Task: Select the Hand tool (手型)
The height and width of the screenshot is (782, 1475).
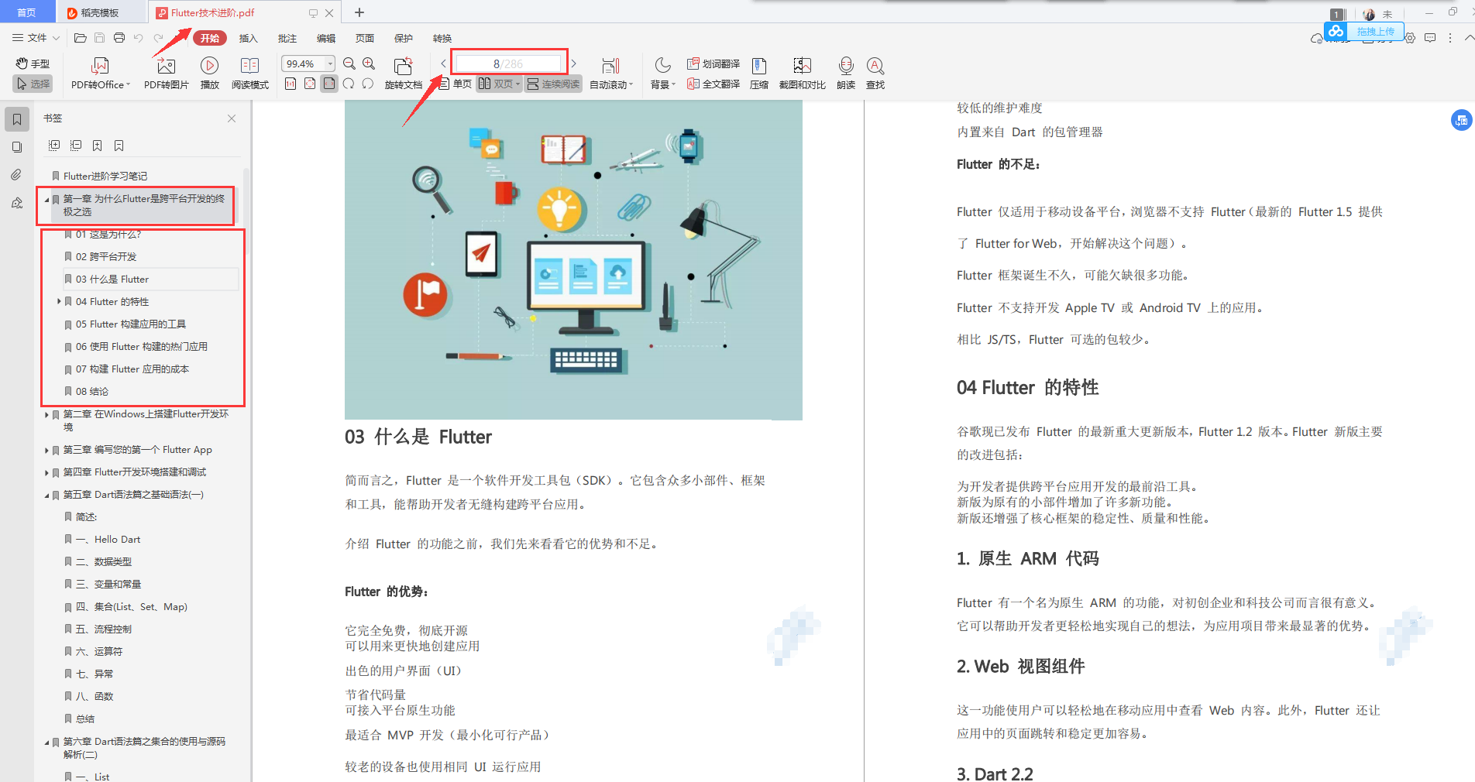Action: (x=33, y=63)
